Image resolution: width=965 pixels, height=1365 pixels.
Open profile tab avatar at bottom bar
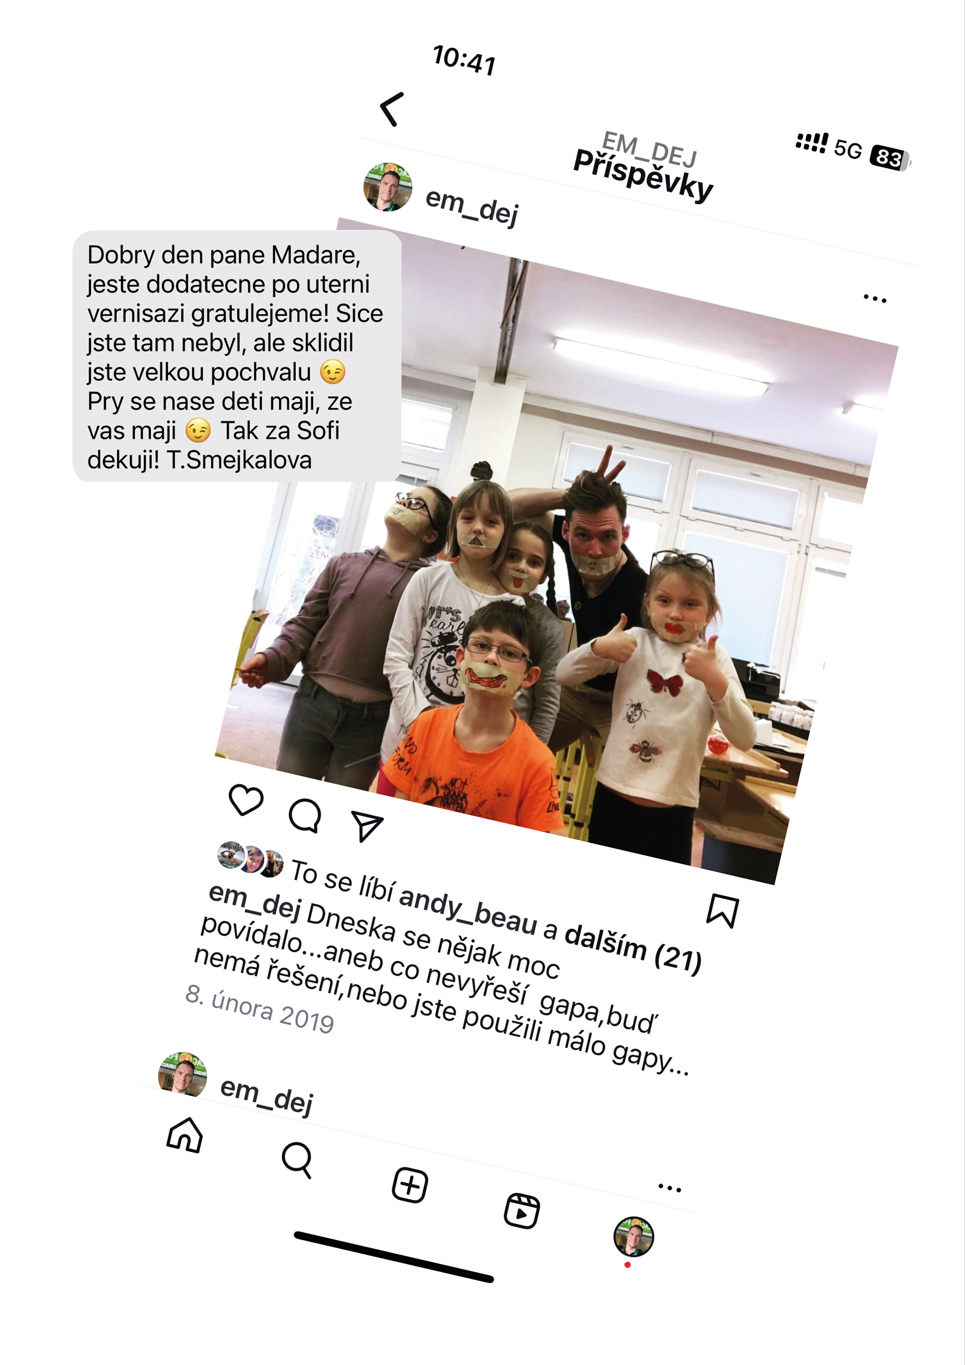(633, 1236)
